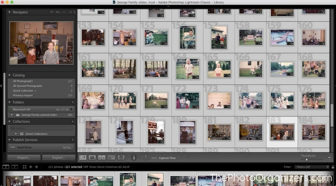Select highlighted grid thumbnail 183
Viewport: 336px width, 186px height.
point(282,132)
